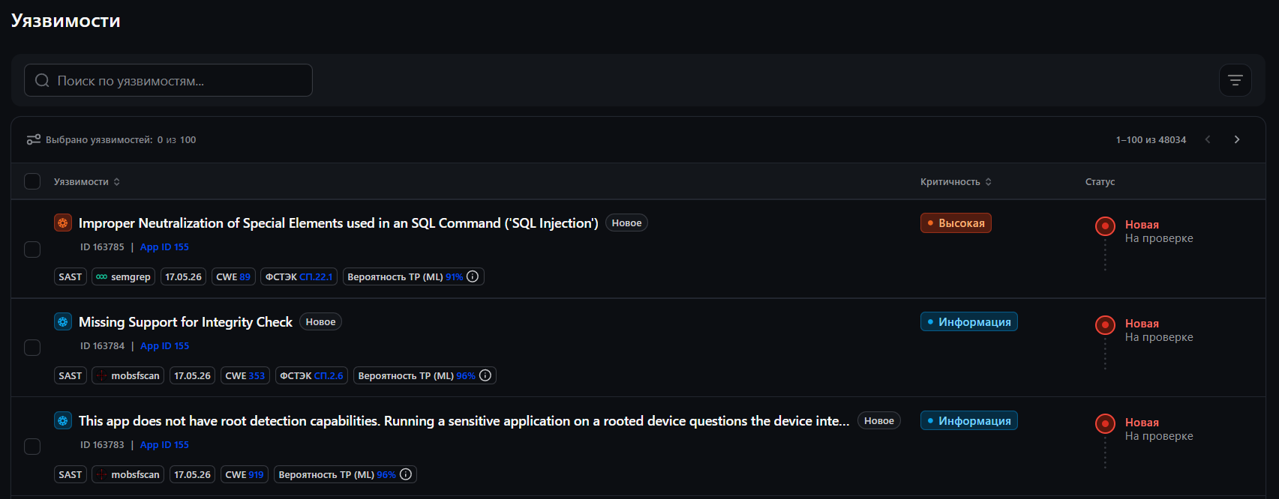Open App ID 155 link for ID 163784
Screen dimensions: 1279x499
click(x=164, y=345)
